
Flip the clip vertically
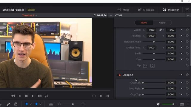tap(153, 66)
